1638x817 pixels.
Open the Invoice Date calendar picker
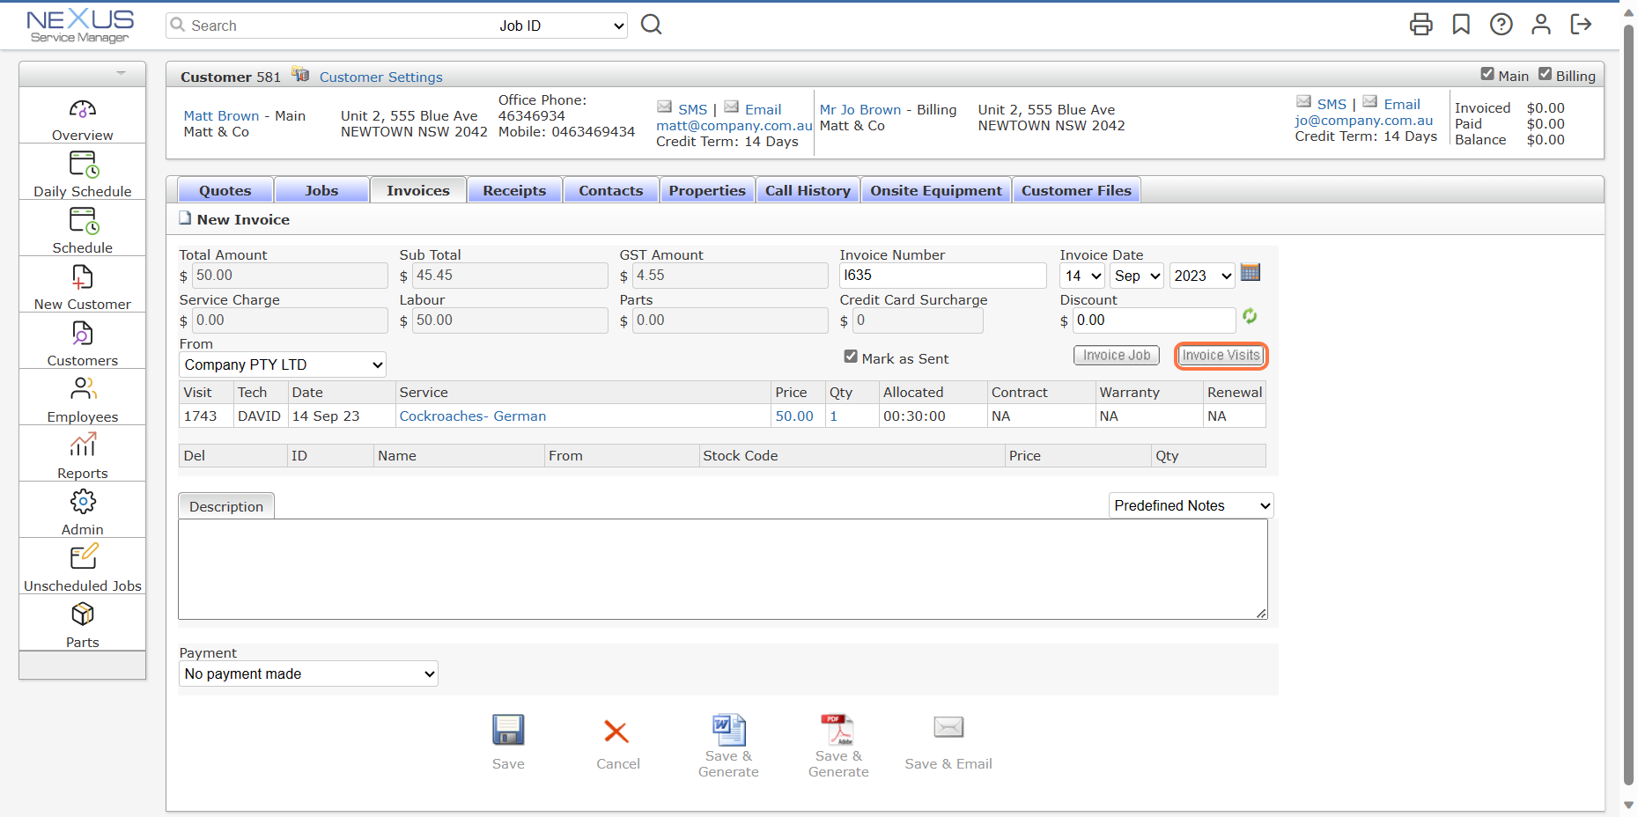(1251, 273)
